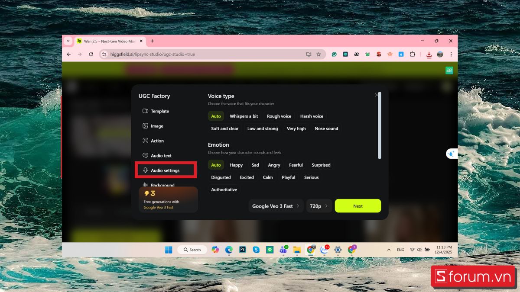Screen dimensions: 520x292
Task: Set emotion to Surprised
Action: 321,165
